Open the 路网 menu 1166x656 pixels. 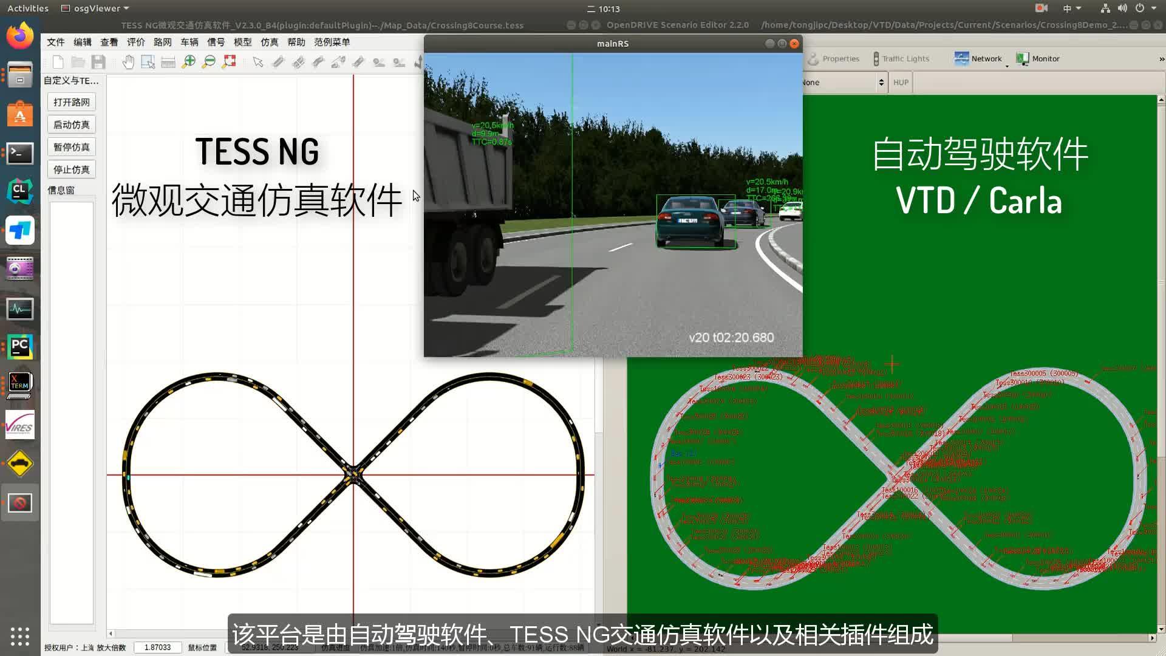tap(162, 42)
